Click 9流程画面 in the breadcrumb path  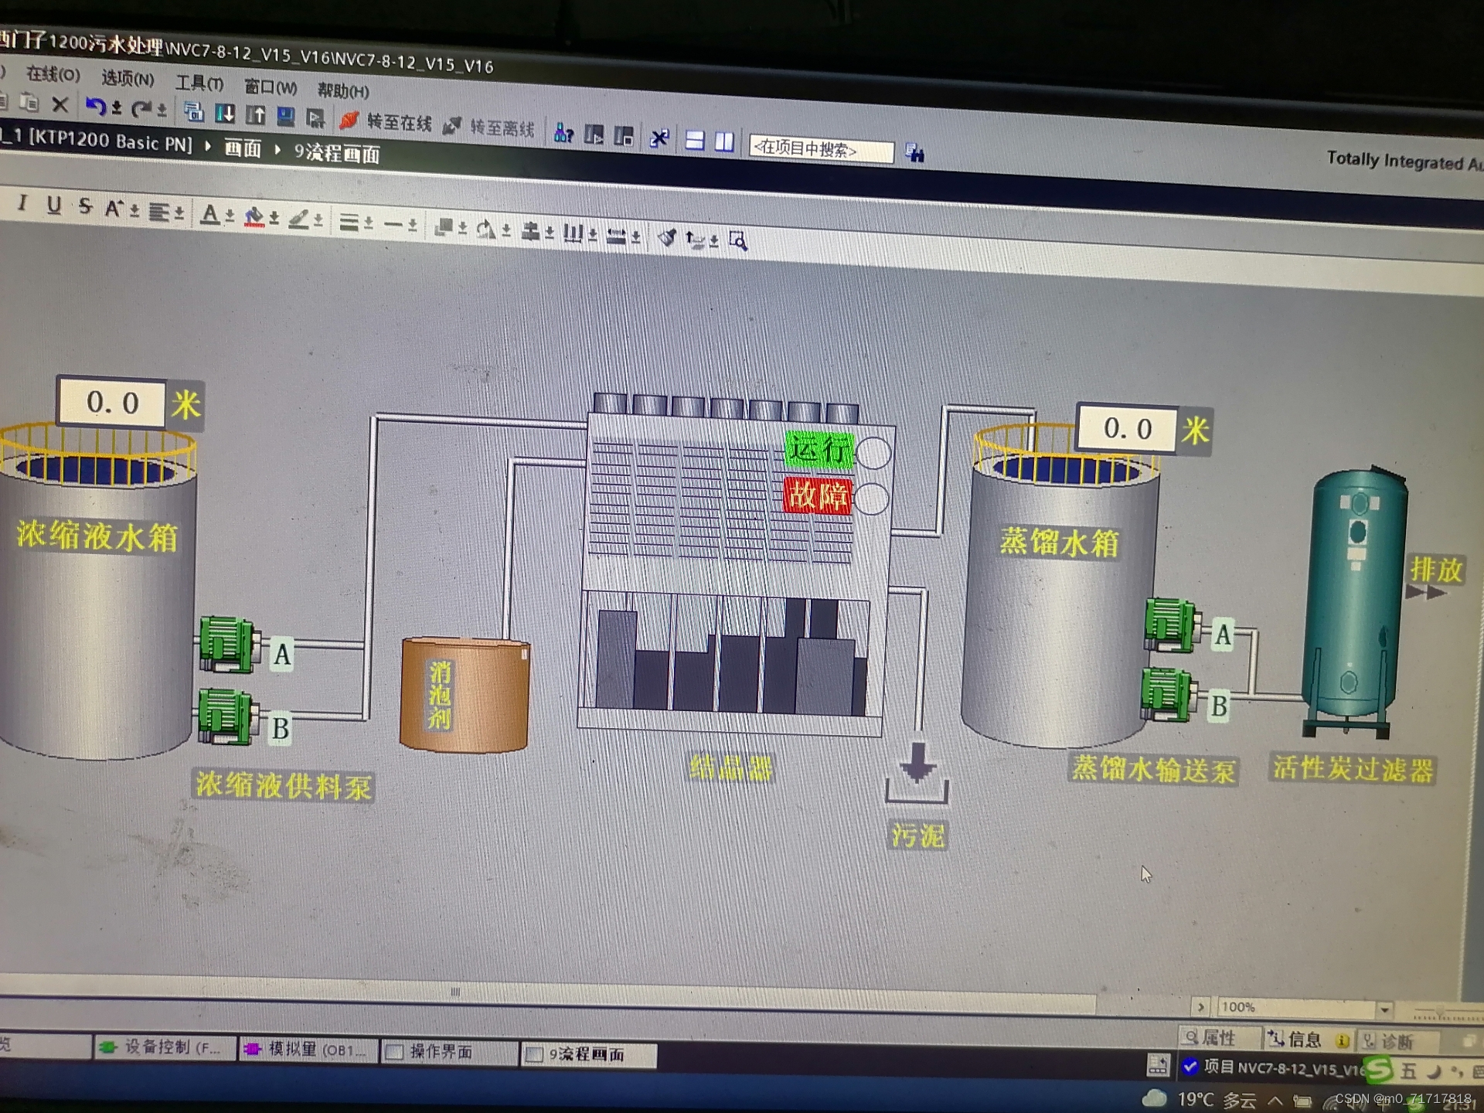coord(337,153)
